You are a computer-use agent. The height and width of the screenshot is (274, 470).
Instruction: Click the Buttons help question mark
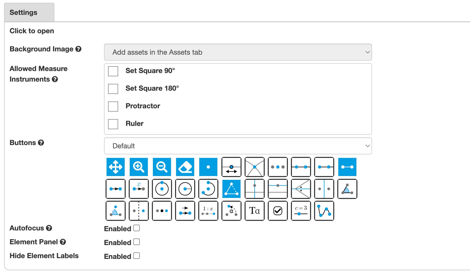(41, 143)
